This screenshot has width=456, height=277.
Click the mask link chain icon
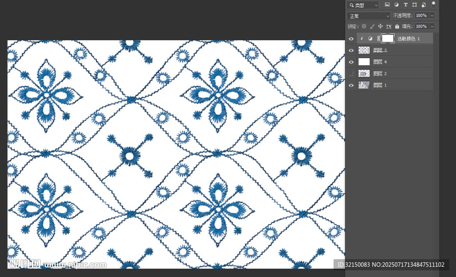pyautogui.click(x=379, y=38)
